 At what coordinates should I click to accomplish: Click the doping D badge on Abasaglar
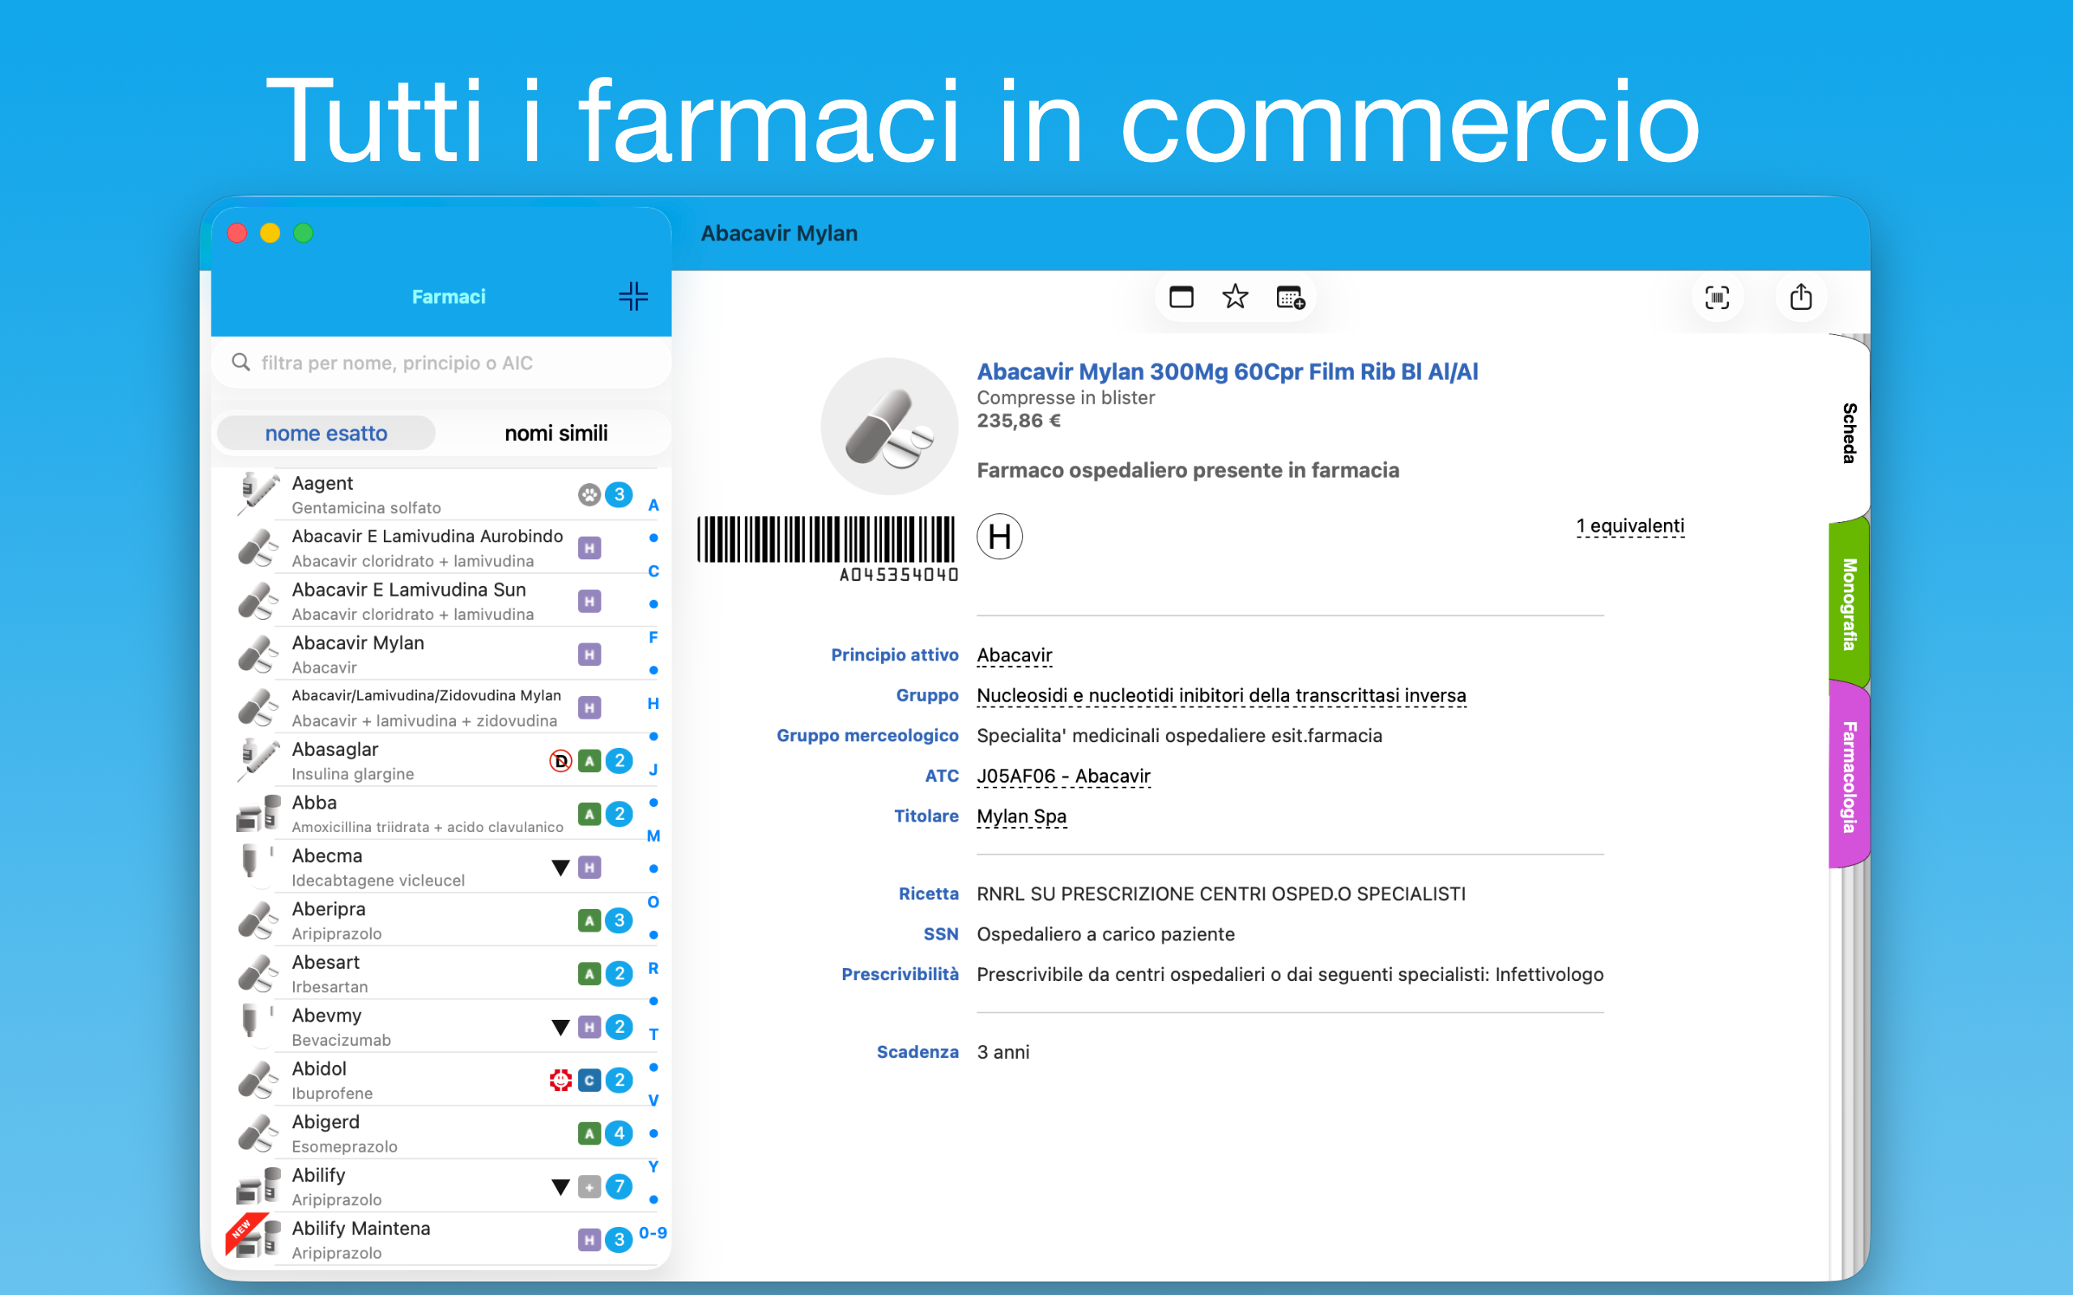560,761
